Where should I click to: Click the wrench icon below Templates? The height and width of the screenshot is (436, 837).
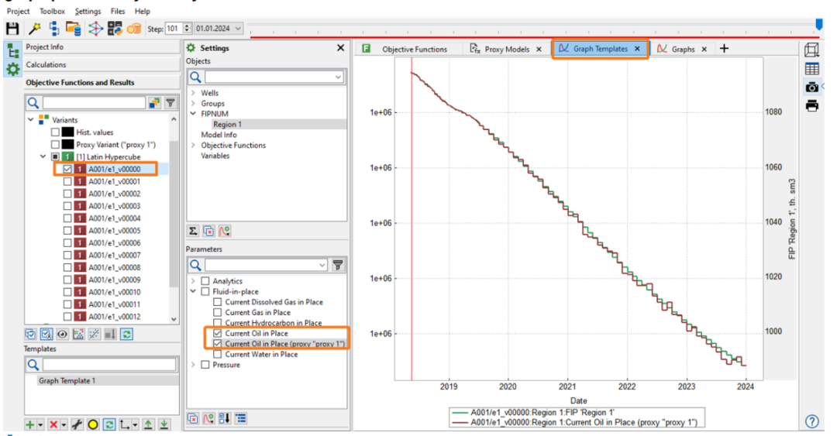(77, 424)
